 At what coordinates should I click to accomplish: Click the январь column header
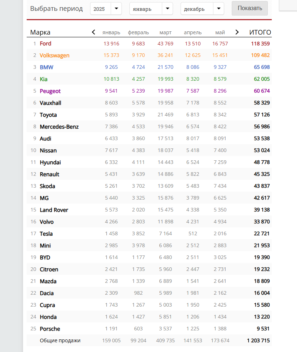click(x=111, y=32)
